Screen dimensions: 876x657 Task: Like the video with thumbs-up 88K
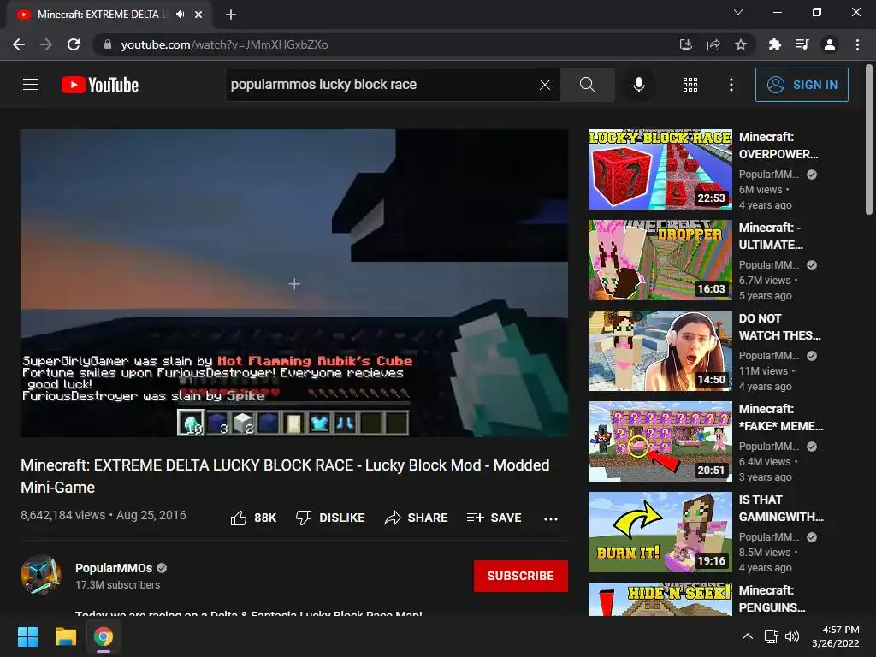pyautogui.click(x=253, y=518)
